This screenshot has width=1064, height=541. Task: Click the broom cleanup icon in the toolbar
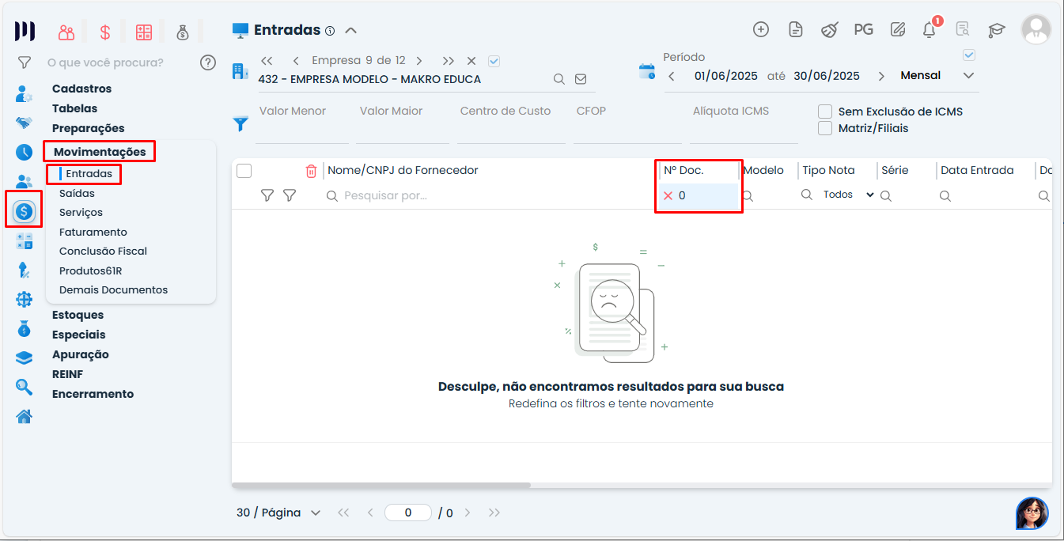pyautogui.click(x=829, y=29)
